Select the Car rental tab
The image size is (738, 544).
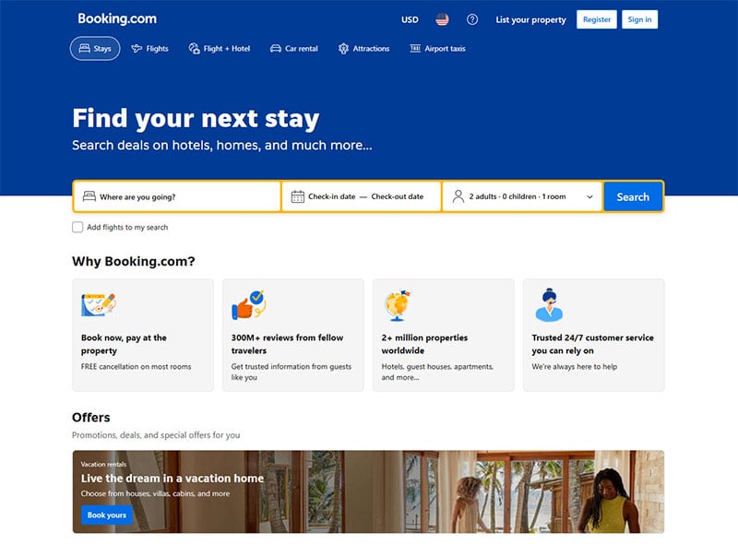(x=293, y=49)
